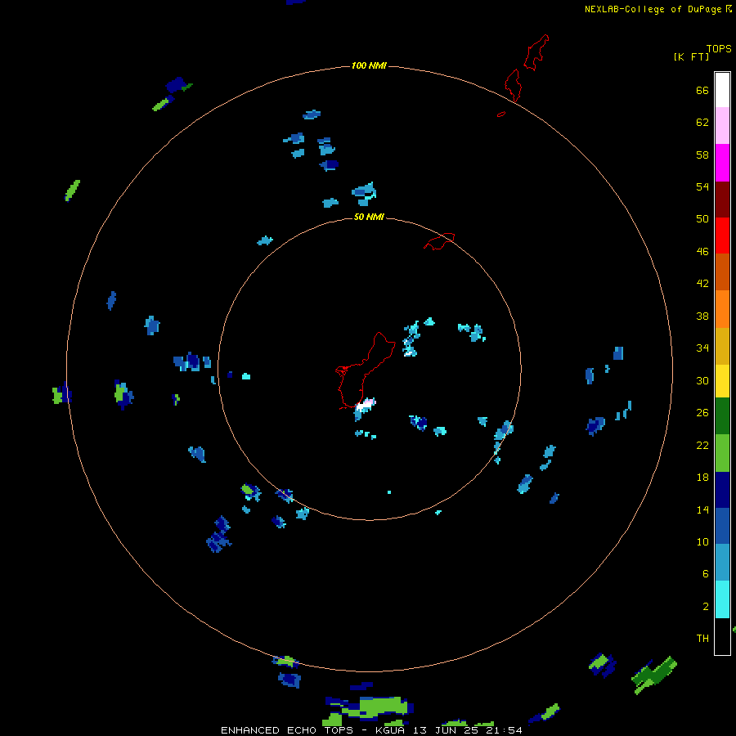Click the navy blue legend band
The width and height of the screenshot is (736, 736).
(x=722, y=490)
